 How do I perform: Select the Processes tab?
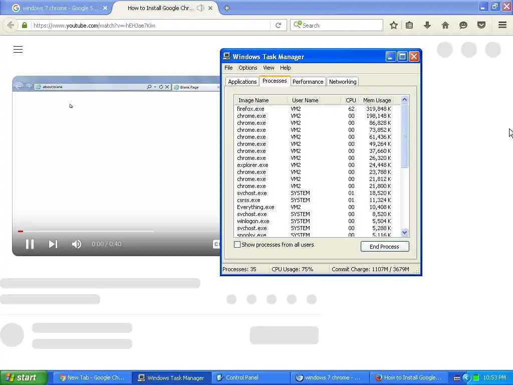pos(275,81)
